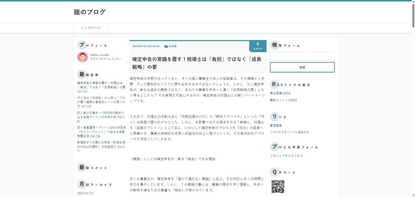Open the 2025/07 (2) monthly archive

pyautogui.click(x=85, y=193)
